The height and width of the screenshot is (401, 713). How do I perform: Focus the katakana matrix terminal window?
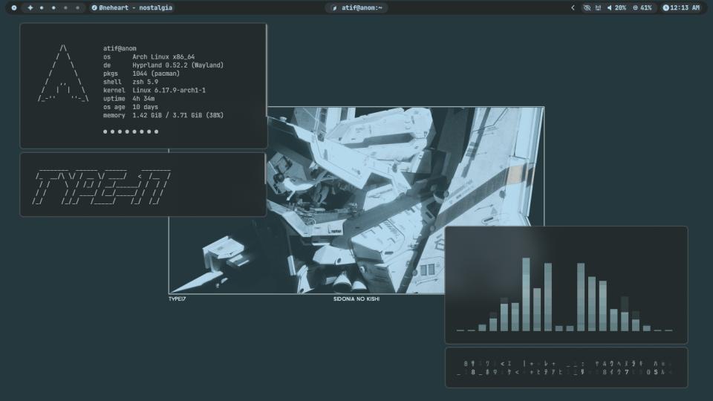566,368
